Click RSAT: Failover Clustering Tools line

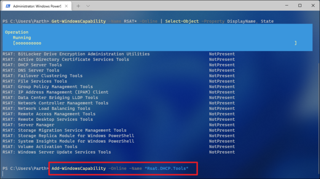tap(43, 76)
